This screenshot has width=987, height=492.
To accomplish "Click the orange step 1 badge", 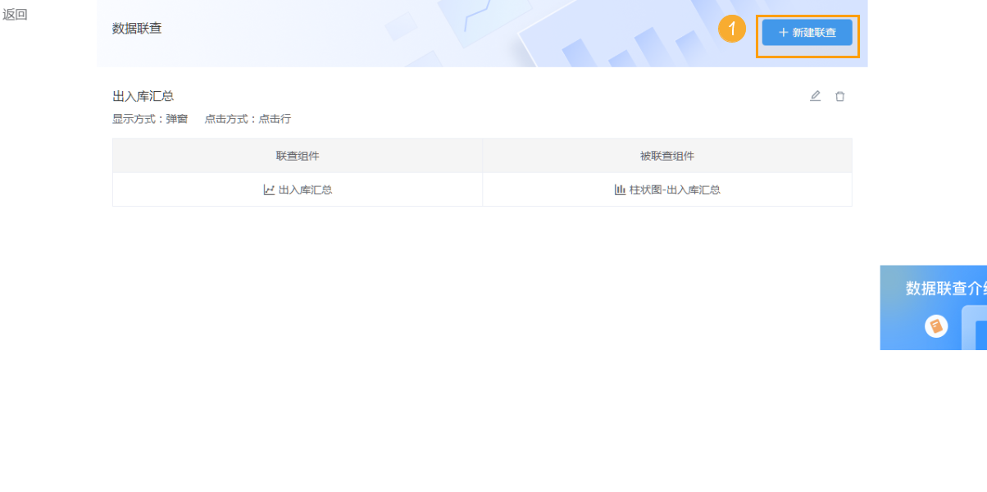I will [x=730, y=30].
